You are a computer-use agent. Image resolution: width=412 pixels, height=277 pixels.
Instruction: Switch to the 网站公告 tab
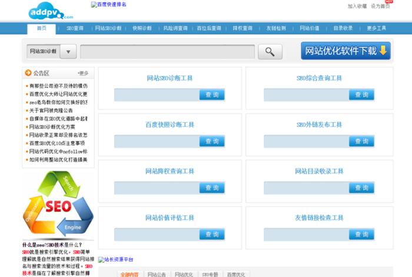click(x=157, y=274)
